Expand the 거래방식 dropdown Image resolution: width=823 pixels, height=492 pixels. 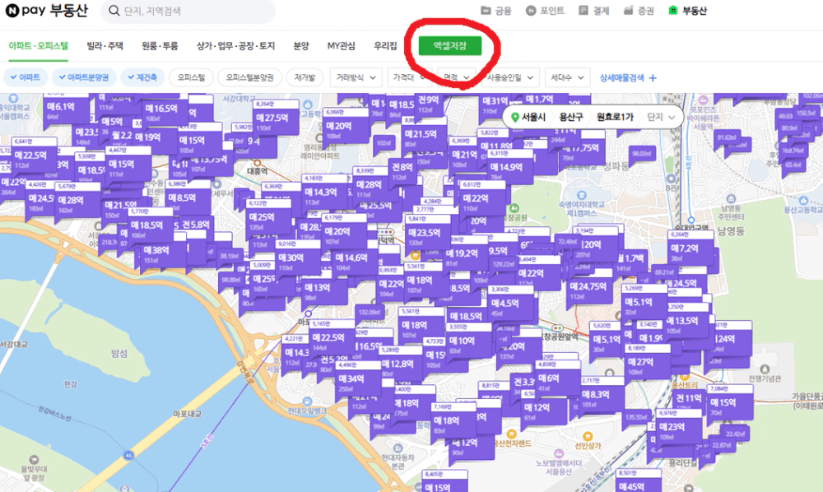click(356, 77)
